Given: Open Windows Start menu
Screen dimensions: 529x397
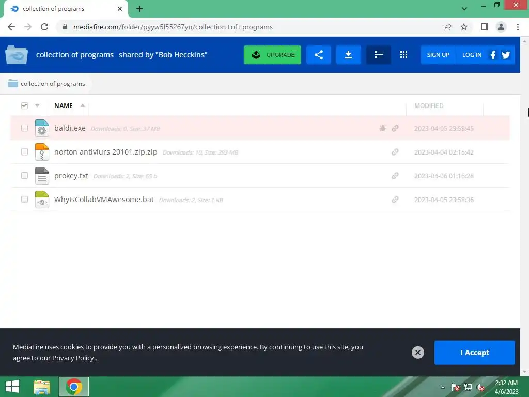Looking at the screenshot, I should tap(12, 387).
